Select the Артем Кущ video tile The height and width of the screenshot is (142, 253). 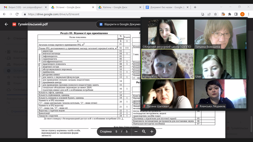tap(168, 64)
